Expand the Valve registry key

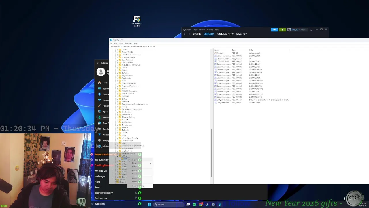117,143
